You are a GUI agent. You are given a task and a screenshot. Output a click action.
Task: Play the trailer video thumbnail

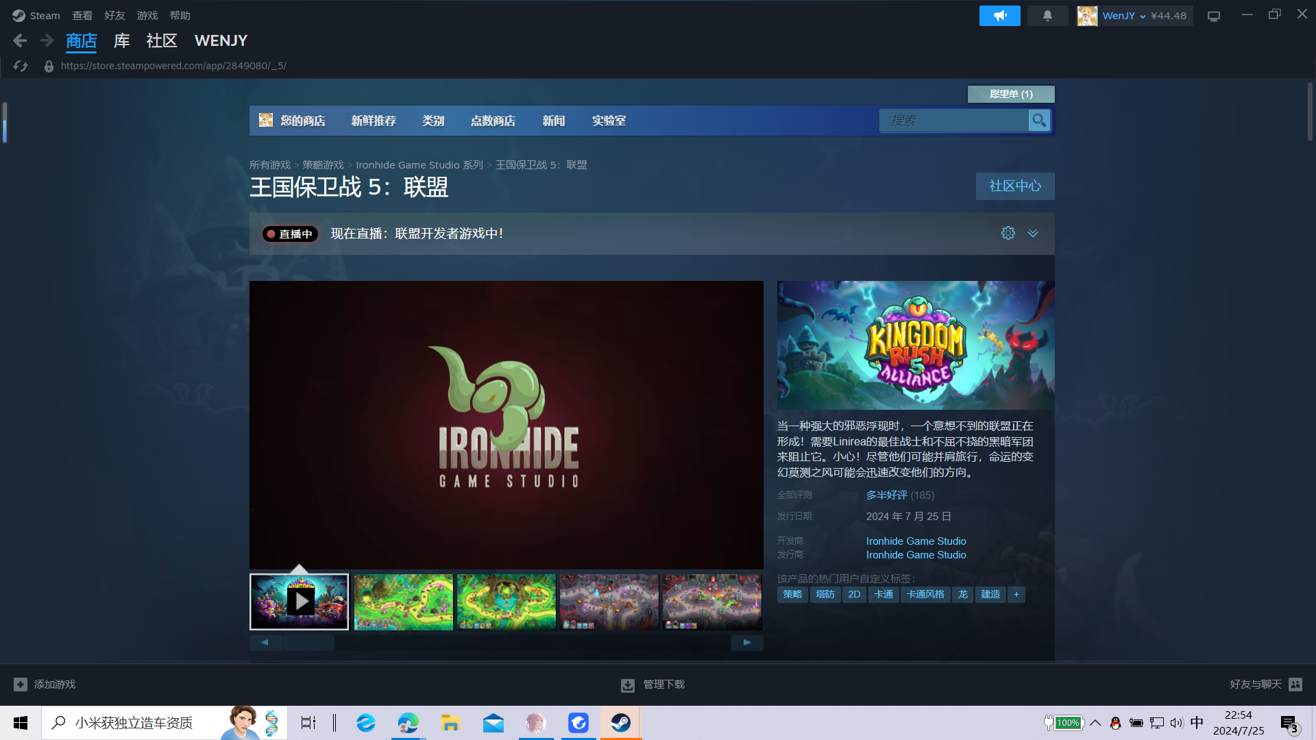point(300,602)
